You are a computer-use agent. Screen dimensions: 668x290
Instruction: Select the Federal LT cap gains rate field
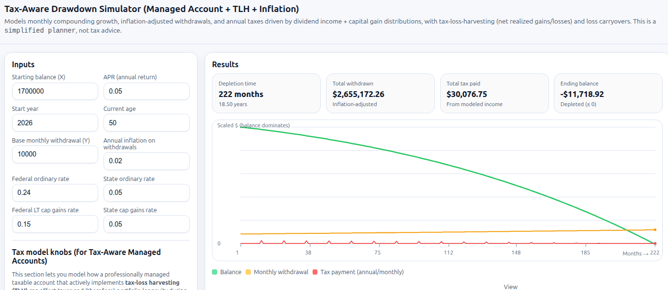point(55,224)
